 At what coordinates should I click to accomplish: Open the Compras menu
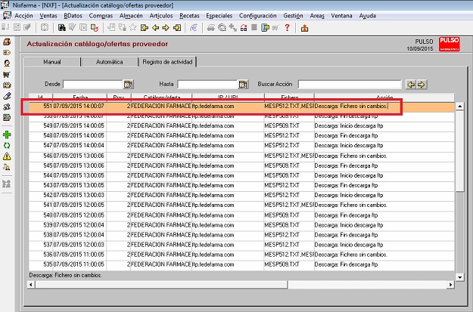[x=101, y=16]
